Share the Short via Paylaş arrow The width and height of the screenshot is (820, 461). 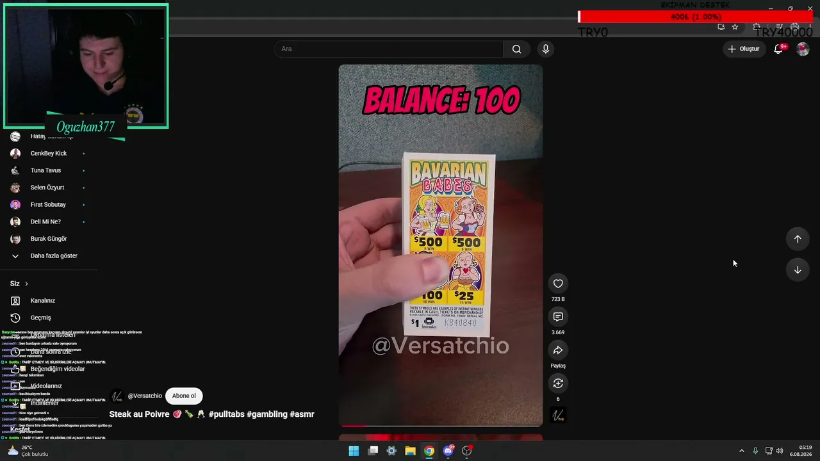558,350
